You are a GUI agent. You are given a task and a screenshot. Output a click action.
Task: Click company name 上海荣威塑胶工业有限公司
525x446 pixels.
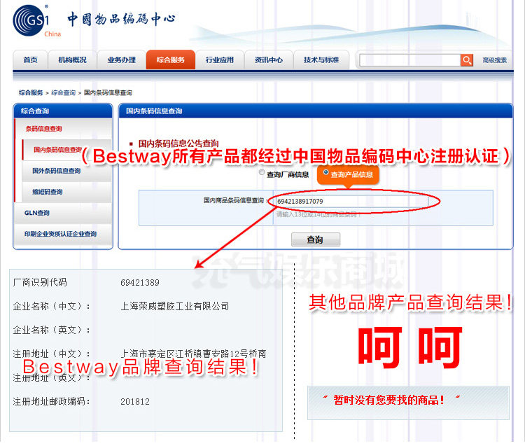point(175,307)
